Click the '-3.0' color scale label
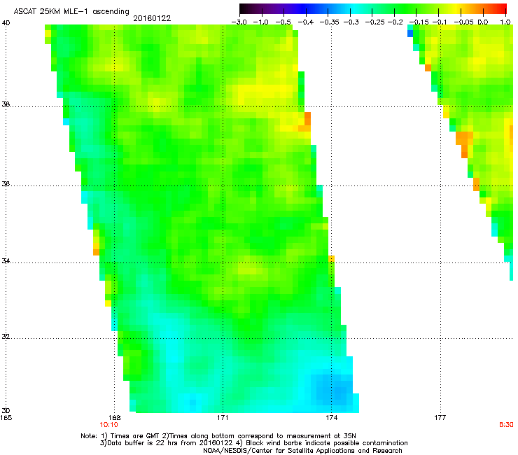The height and width of the screenshot is (455, 518). tap(239, 22)
